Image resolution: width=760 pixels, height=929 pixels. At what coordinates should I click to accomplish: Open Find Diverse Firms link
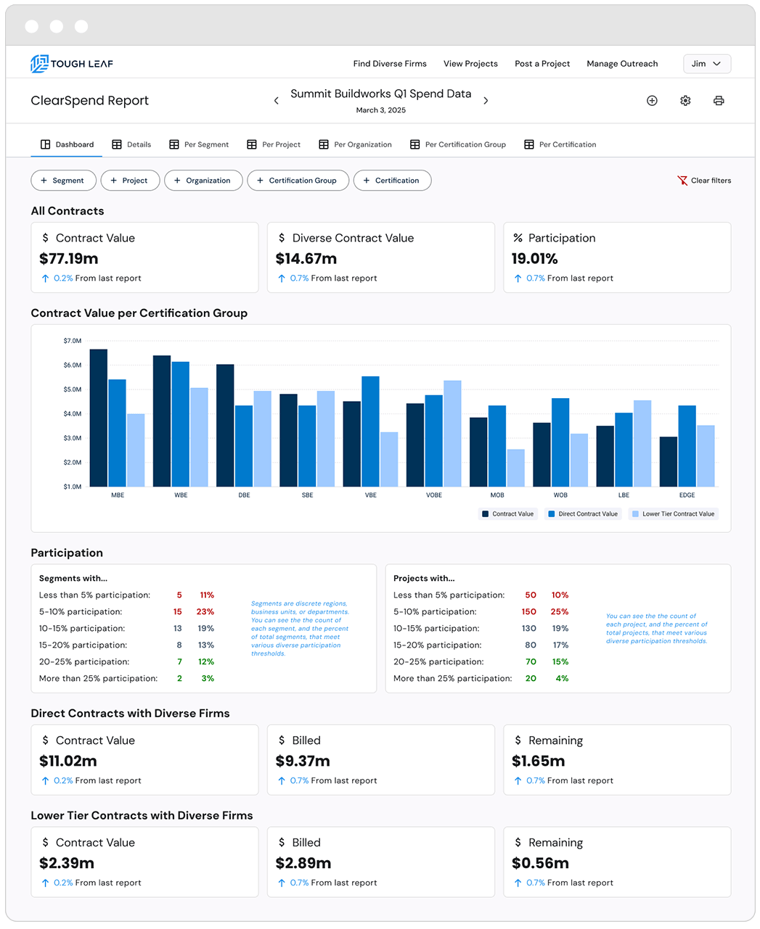tap(390, 64)
